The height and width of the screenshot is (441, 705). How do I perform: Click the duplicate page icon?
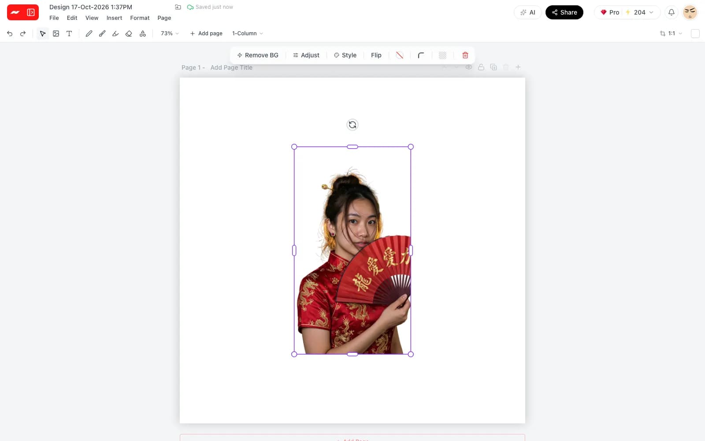pos(493,67)
